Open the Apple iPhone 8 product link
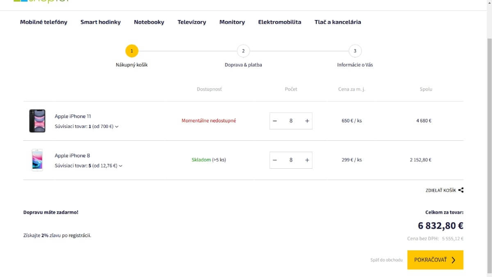 pyautogui.click(x=72, y=156)
